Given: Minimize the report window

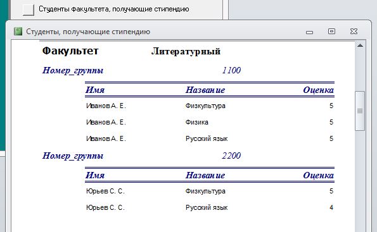Looking at the screenshot, I should [x=309, y=32].
